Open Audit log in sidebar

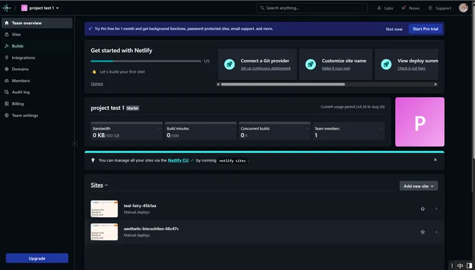37,92
